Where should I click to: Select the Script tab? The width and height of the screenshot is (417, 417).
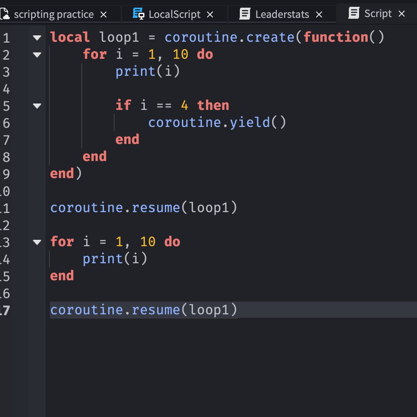[x=378, y=14]
